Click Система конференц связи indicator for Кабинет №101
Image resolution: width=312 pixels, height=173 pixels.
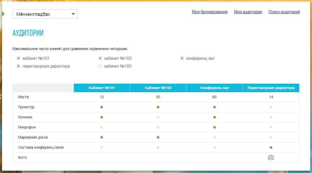click(102, 147)
